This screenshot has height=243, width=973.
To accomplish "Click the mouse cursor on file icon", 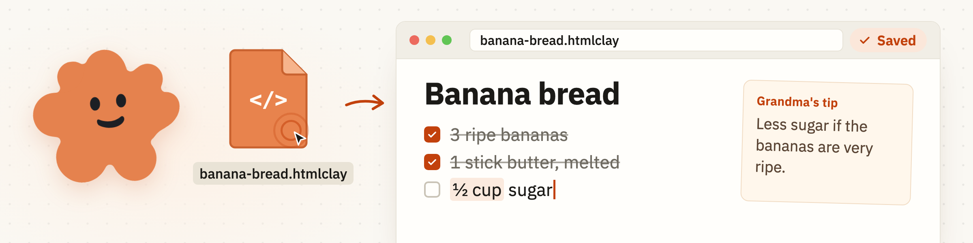I will [x=299, y=138].
